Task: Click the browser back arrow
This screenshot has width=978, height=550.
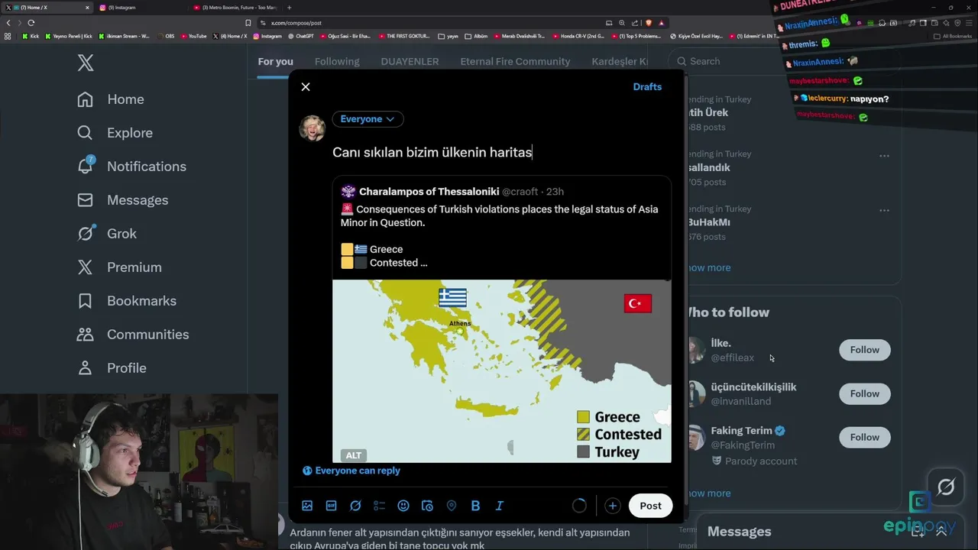Action: point(8,23)
